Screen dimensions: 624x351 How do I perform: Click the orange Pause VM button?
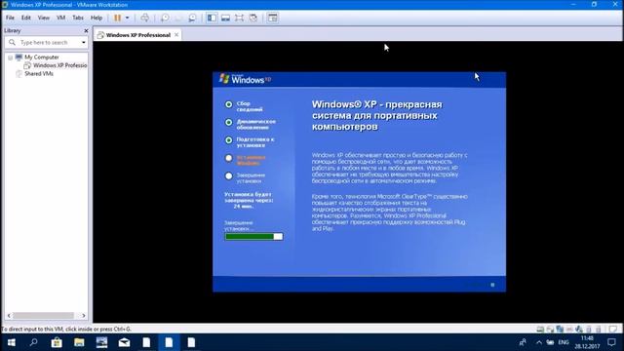pos(117,18)
